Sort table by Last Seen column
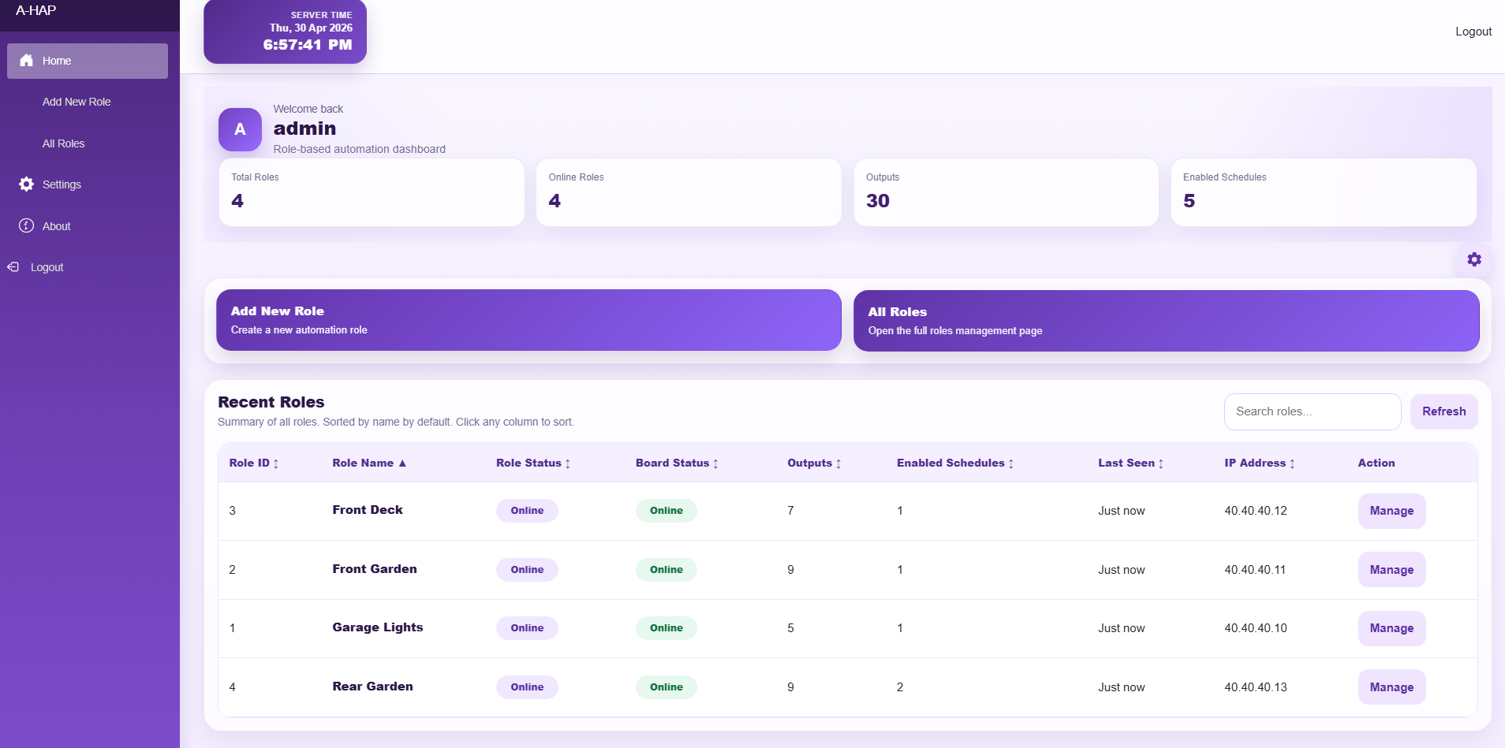 coord(1130,463)
